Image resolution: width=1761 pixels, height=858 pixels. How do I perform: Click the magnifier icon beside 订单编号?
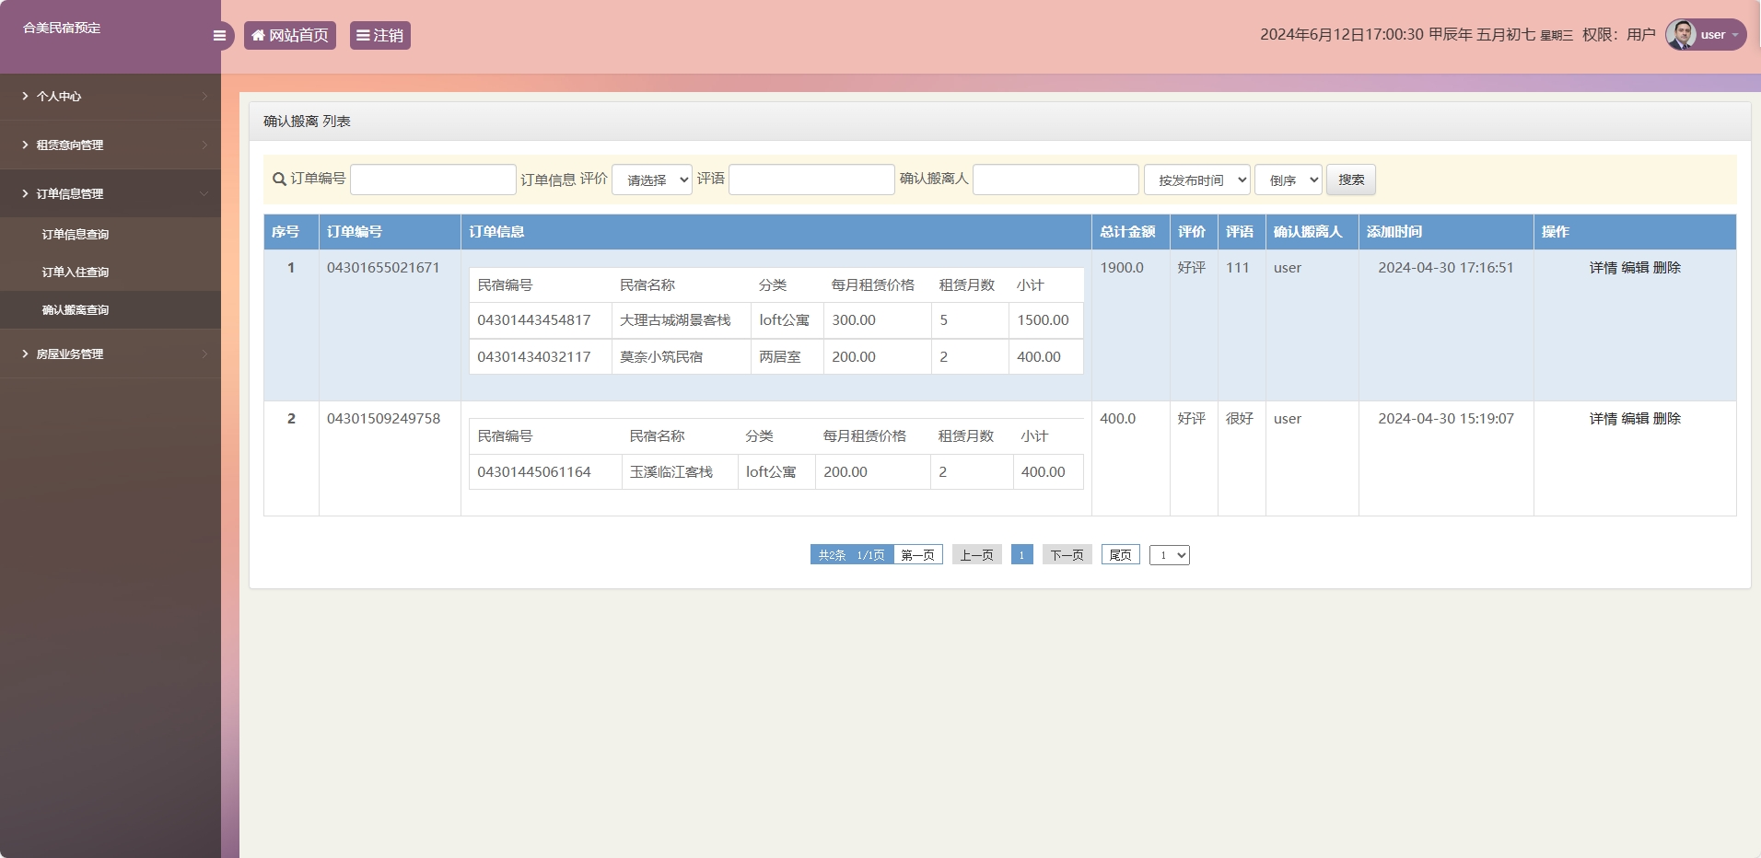tap(277, 180)
